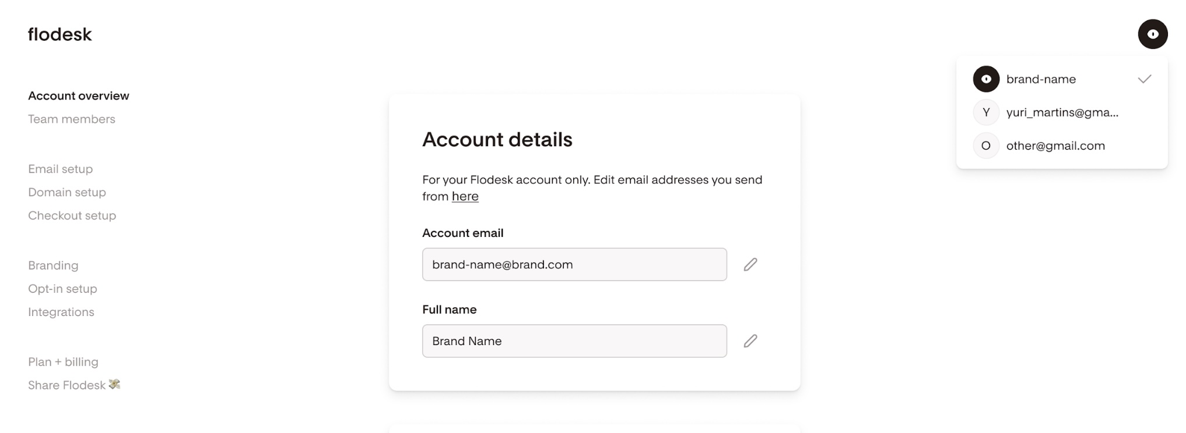Switch to yuri_martins@gma... account
The height and width of the screenshot is (433, 1186).
tap(1062, 112)
